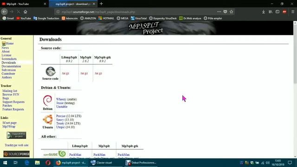This screenshot has width=297, height=167.
Task: Click the Support this project badge
Action: tap(17, 135)
